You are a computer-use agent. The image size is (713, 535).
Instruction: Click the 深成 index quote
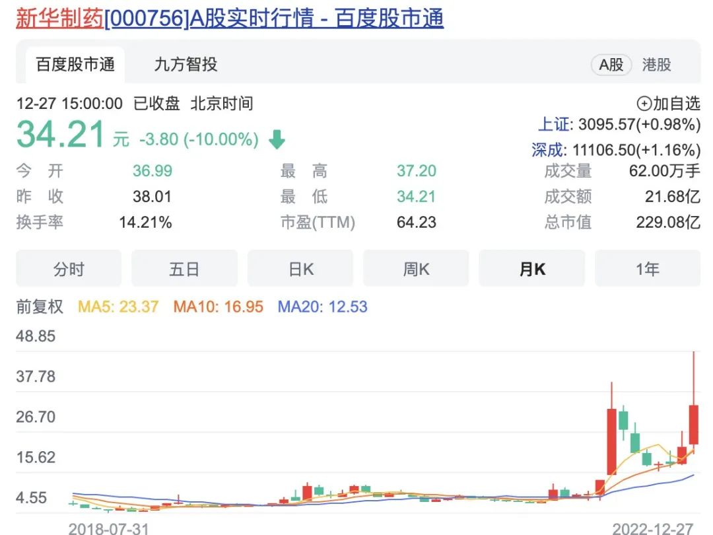click(x=616, y=150)
